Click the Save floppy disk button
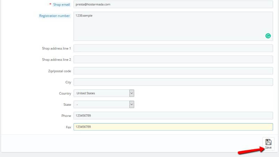The width and height of the screenshot is (279, 157). [x=268, y=143]
